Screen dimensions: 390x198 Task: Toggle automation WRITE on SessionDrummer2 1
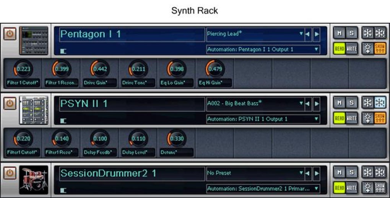351,188
